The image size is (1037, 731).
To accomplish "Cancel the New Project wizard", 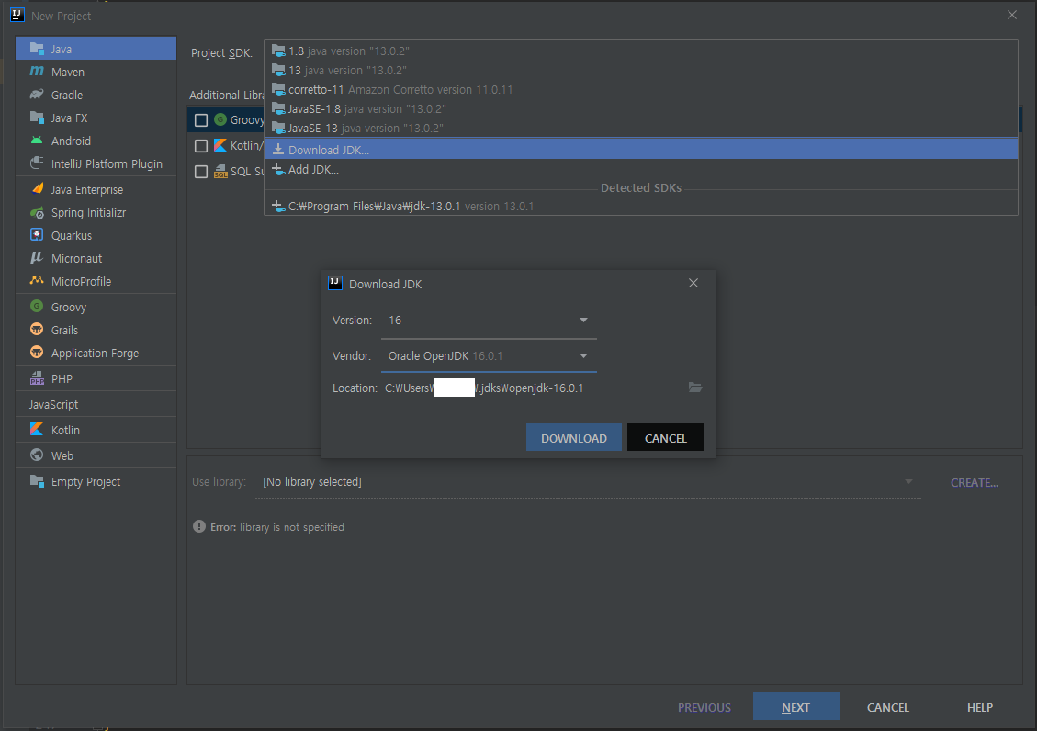I will pos(887,707).
